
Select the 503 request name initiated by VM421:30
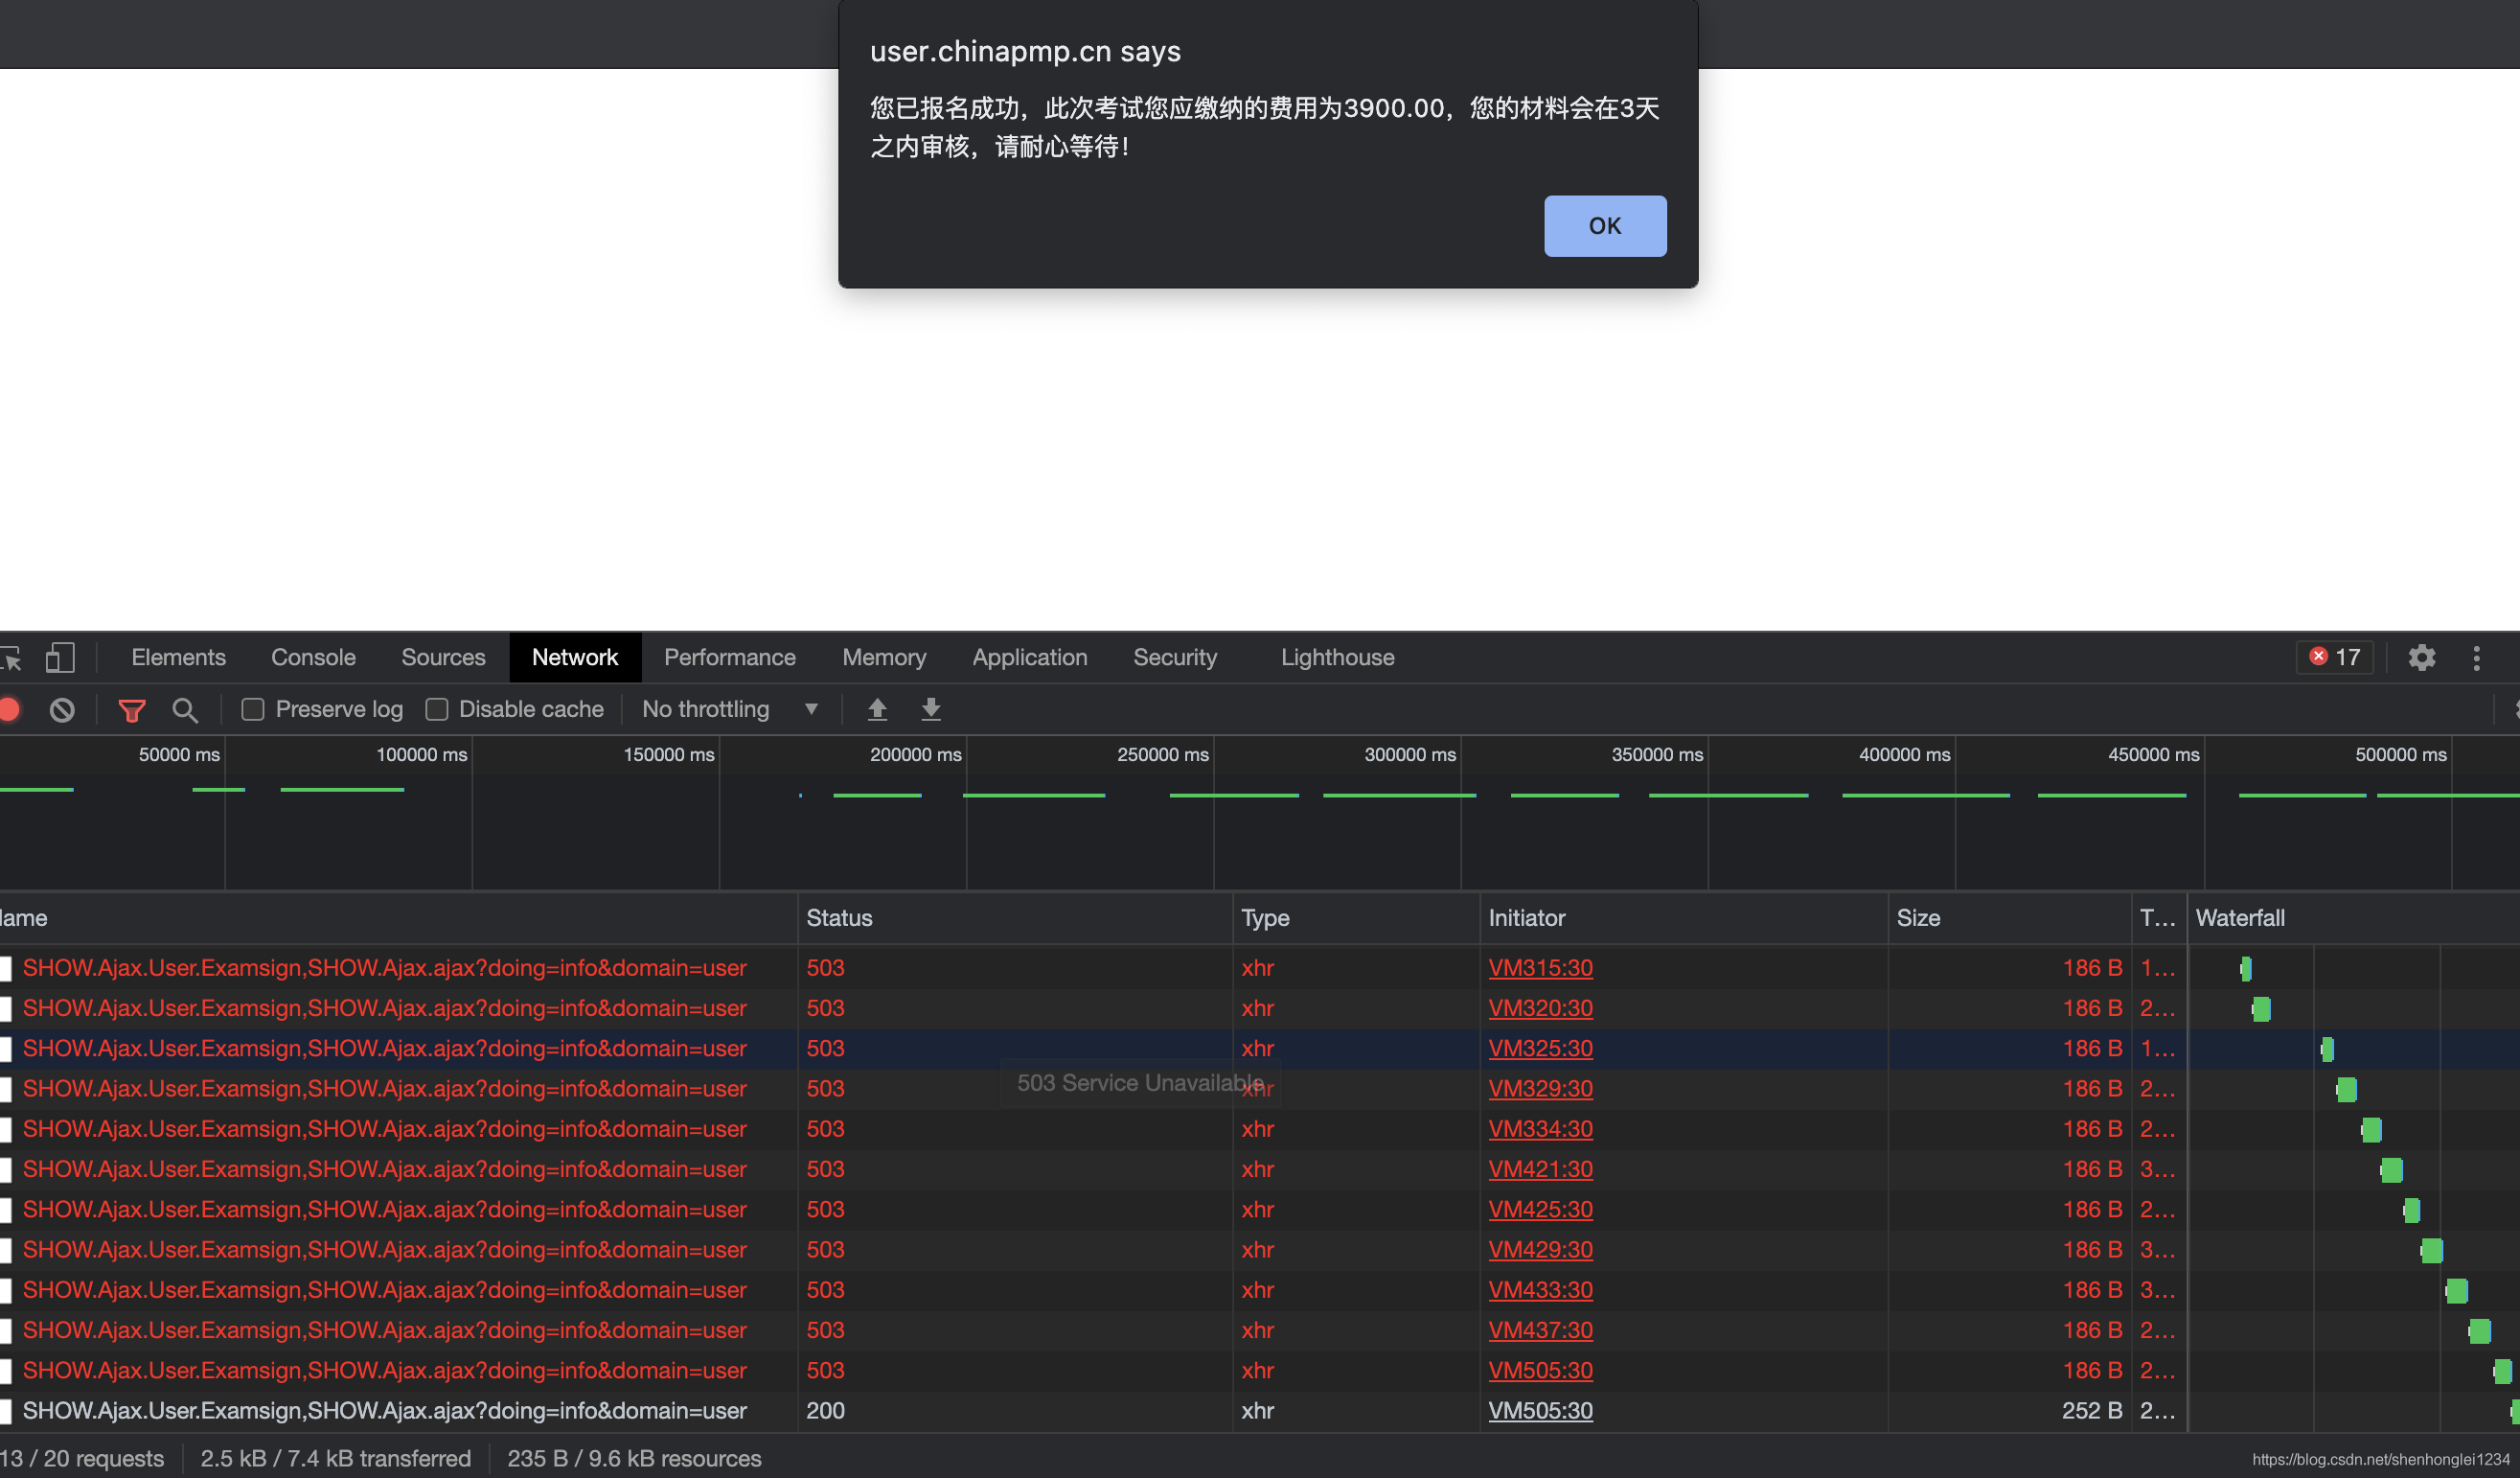tap(385, 1169)
